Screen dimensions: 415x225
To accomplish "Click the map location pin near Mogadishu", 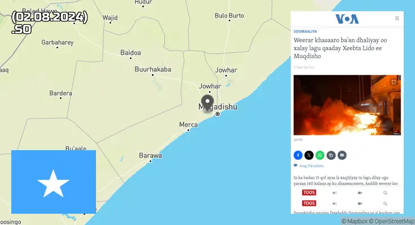I will point(207,103).
